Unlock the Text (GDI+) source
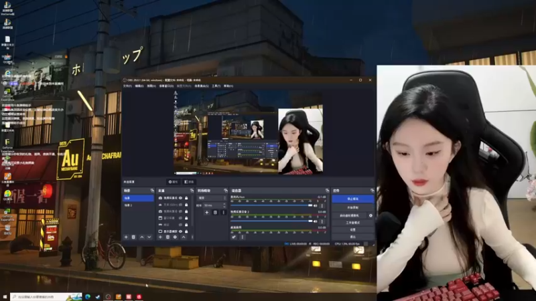 [x=186, y=205]
